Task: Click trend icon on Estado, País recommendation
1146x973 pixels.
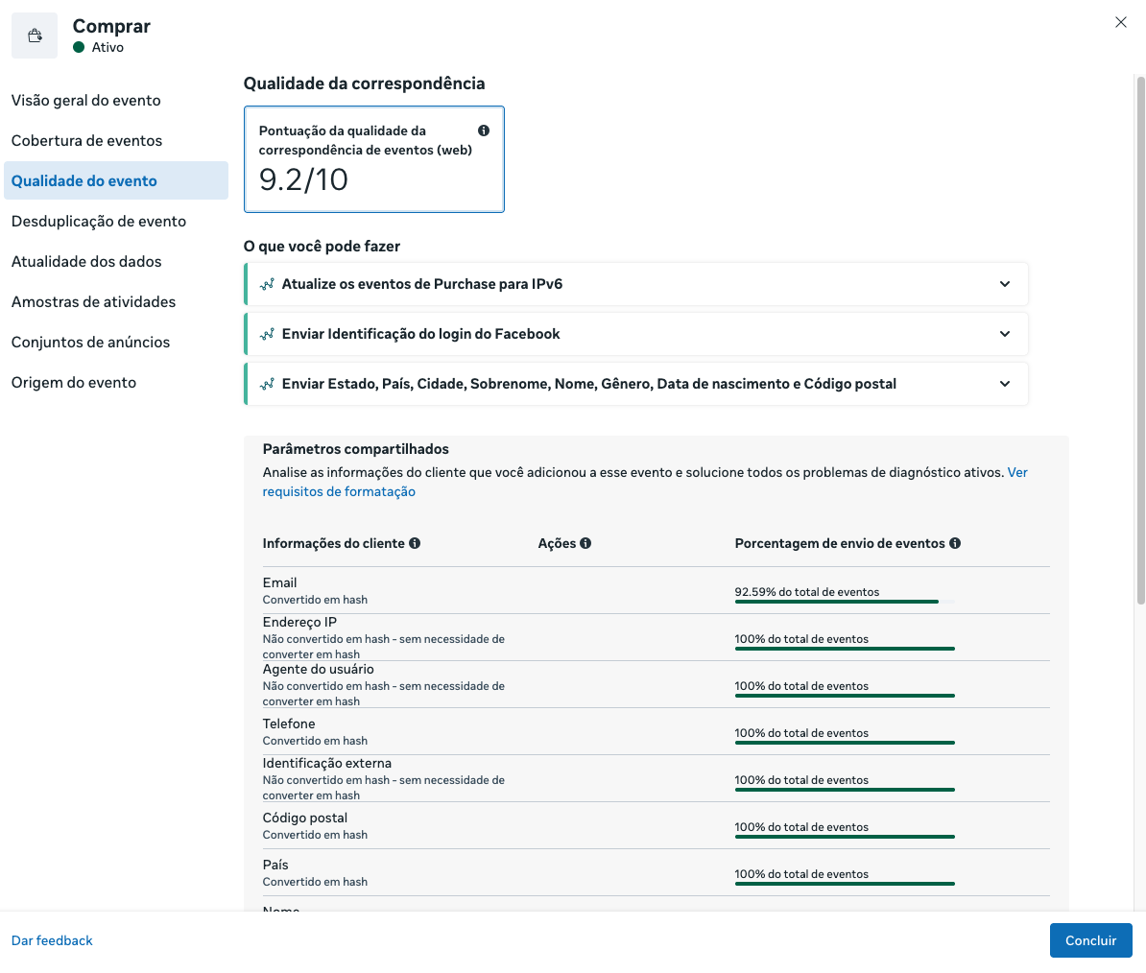Action: pyautogui.click(x=267, y=384)
